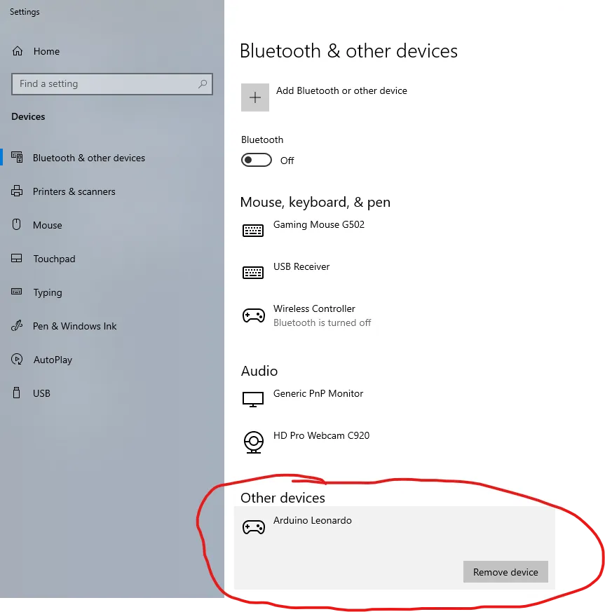Click the Remove device button
This screenshot has width=605, height=612.
[x=505, y=572]
